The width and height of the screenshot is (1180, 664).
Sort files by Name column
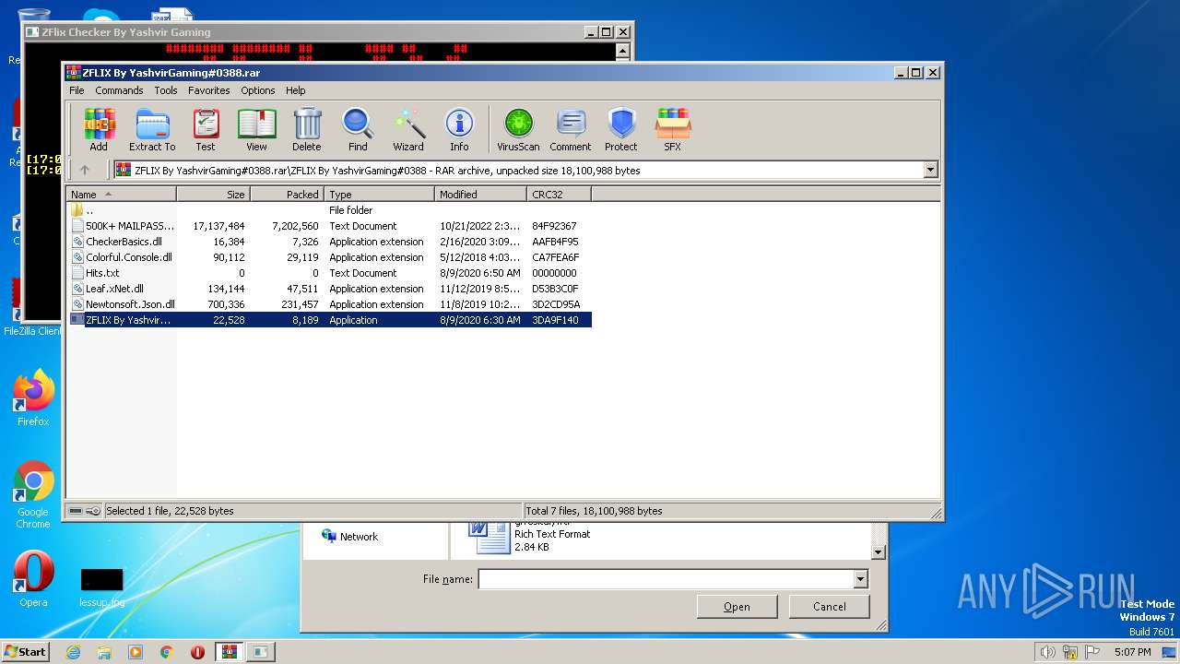pyautogui.click(x=122, y=194)
